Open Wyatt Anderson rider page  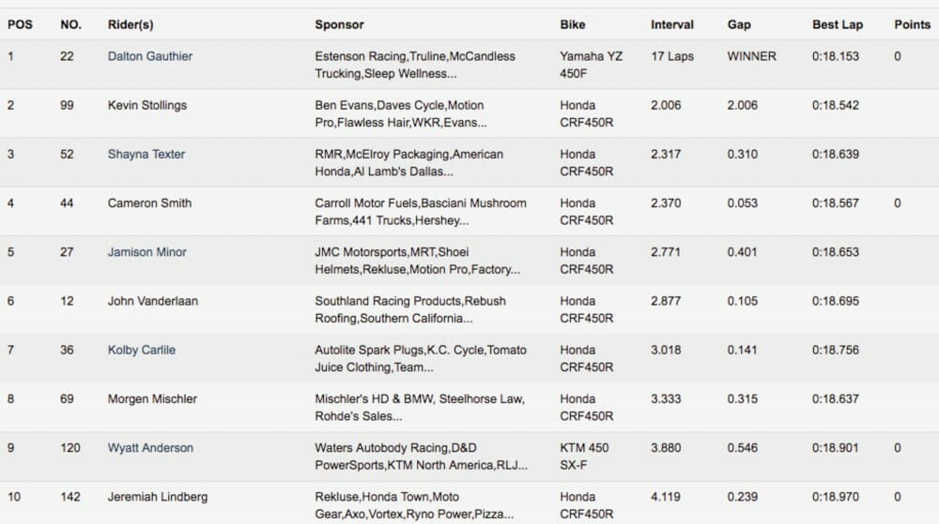coord(150,448)
